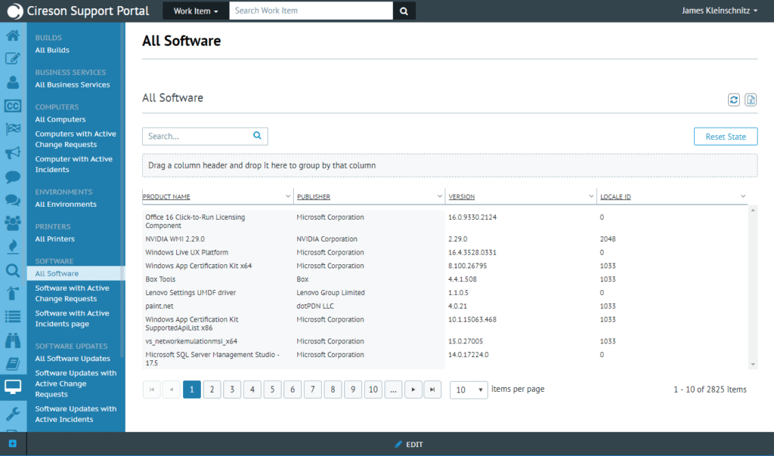The image size is (774, 456).
Task: Open Version column menu chevron
Action: point(591,196)
